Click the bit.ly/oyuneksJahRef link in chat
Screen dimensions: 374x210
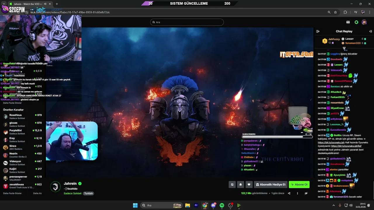point(346,146)
